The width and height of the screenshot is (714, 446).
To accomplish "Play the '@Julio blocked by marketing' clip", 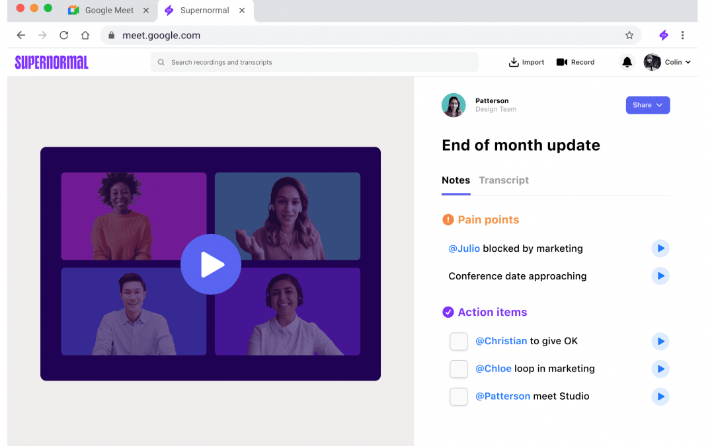I will pos(660,248).
